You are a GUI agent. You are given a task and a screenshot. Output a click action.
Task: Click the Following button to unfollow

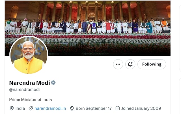click(152, 64)
